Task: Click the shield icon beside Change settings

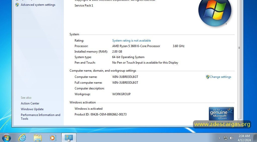Action: (208, 77)
